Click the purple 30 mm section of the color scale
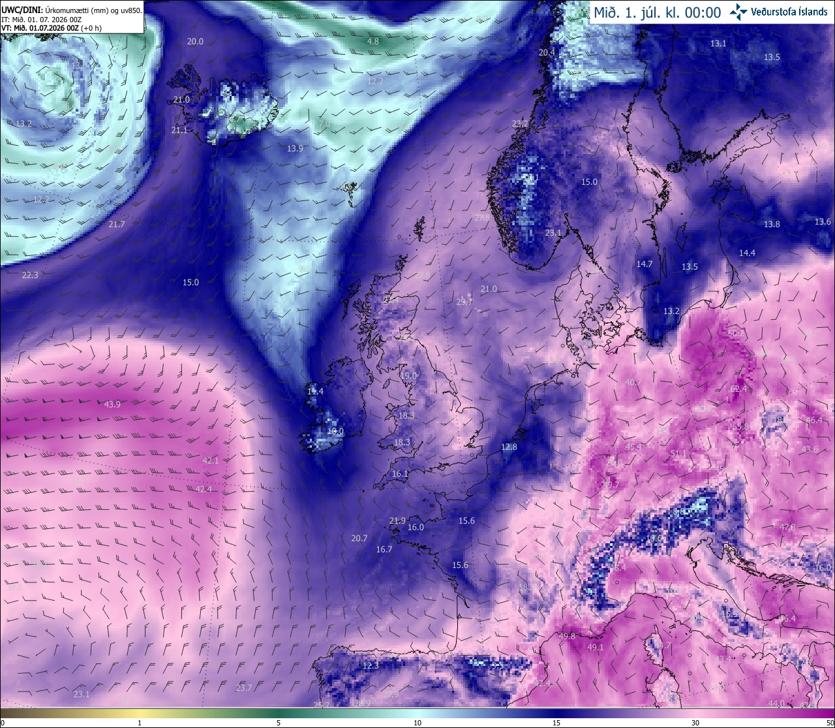The width and height of the screenshot is (835, 728). [695, 716]
